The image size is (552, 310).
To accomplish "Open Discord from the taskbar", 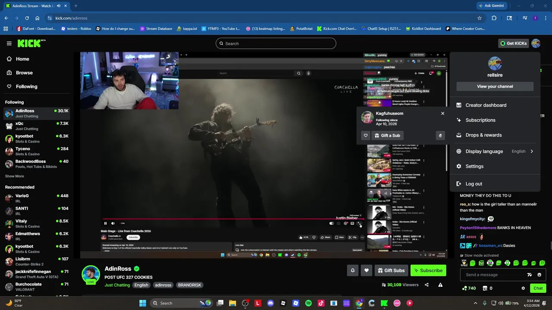I will [270, 303].
